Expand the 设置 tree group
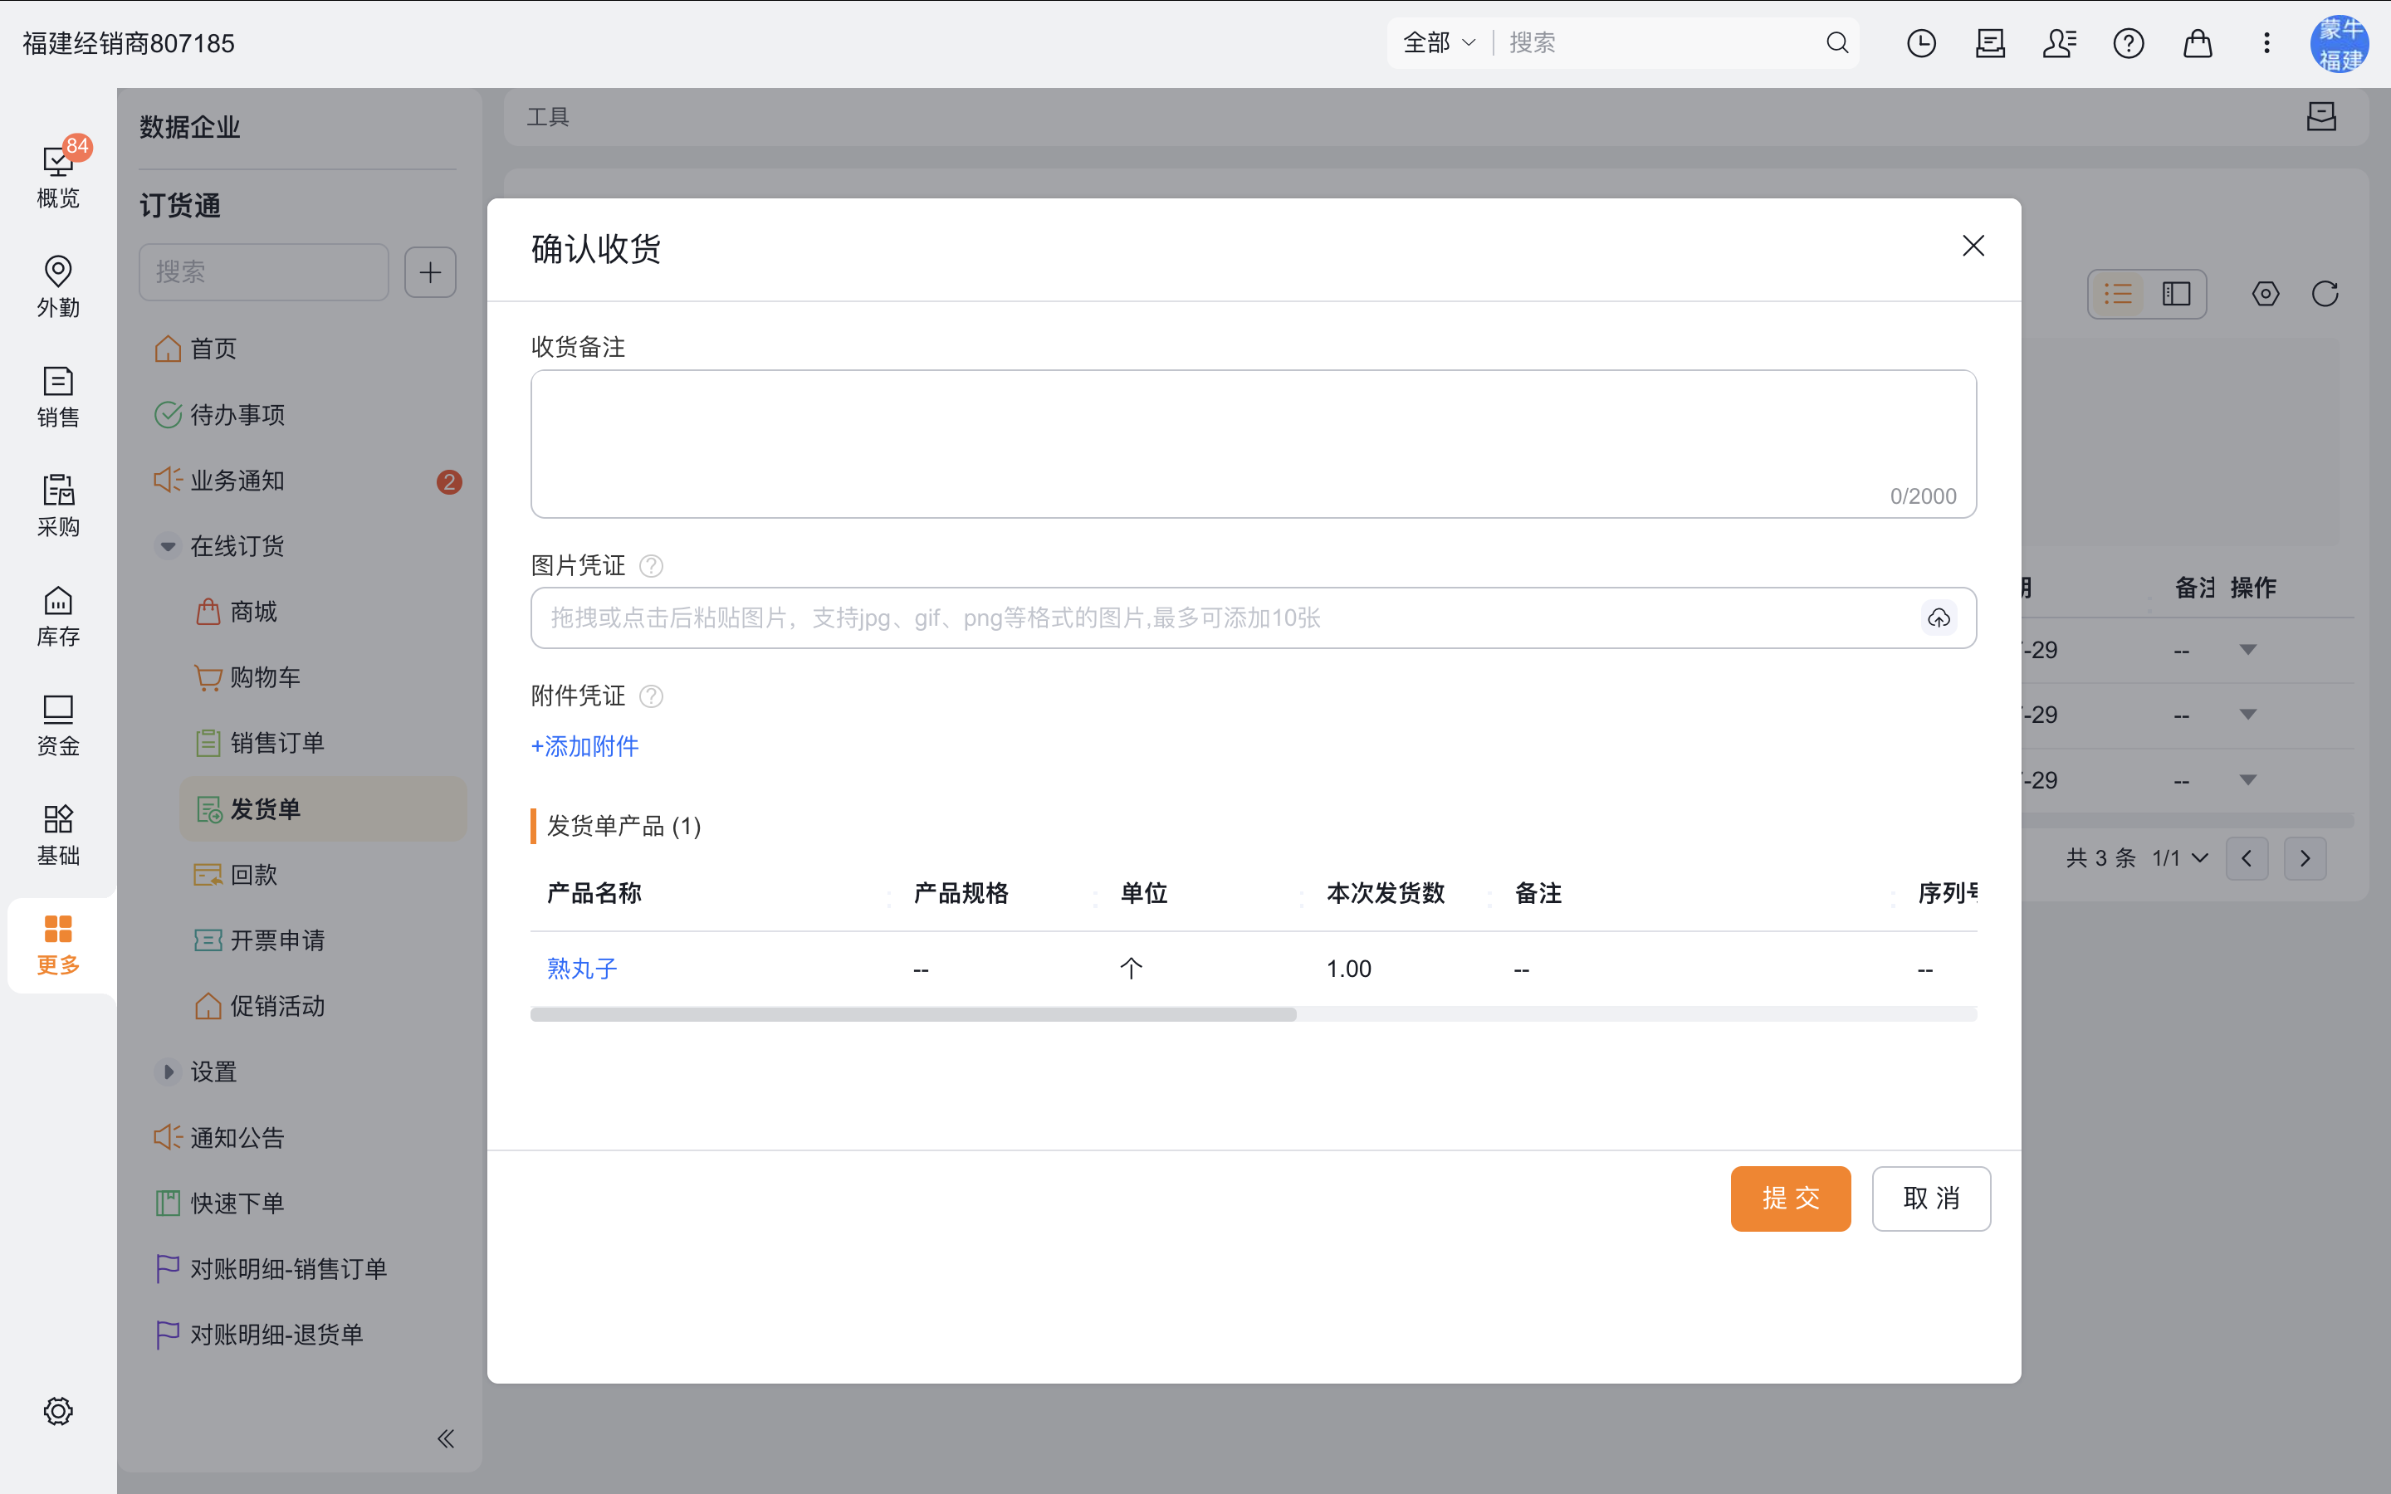The width and height of the screenshot is (2391, 1494). pos(168,1072)
